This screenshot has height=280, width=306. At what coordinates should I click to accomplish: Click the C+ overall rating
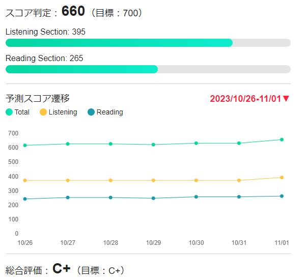62,269
